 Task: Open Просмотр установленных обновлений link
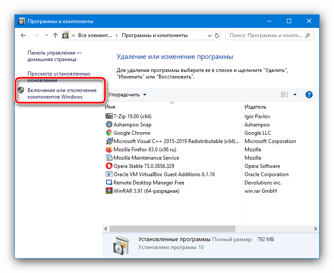tap(59, 77)
